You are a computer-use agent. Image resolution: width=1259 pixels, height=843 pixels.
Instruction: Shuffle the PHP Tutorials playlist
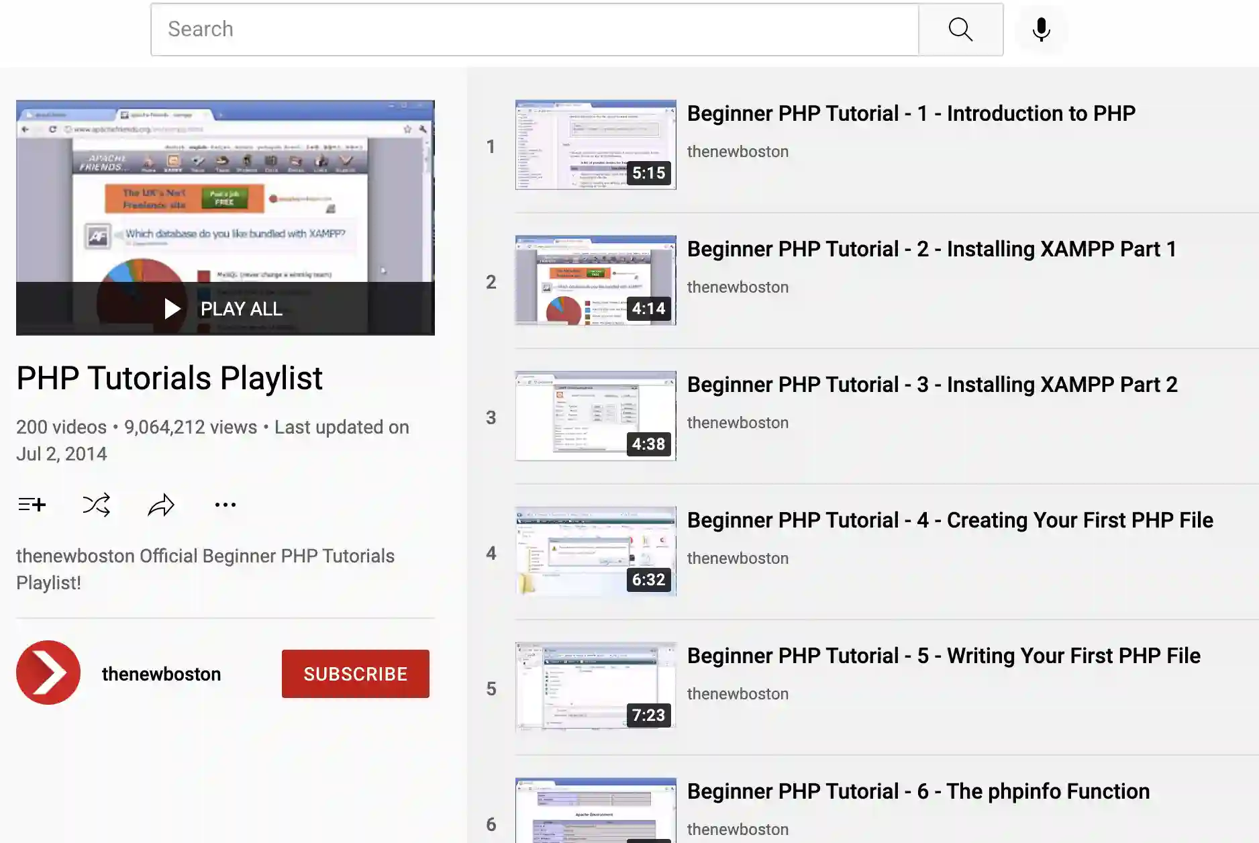(x=96, y=504)
